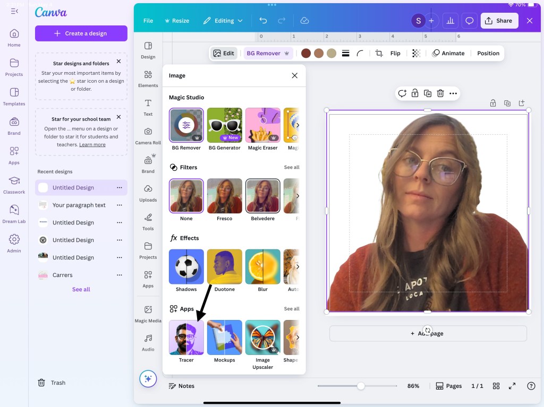Open the Uploads panel
Screen dimensions: 544x407
tap(148, 193)
